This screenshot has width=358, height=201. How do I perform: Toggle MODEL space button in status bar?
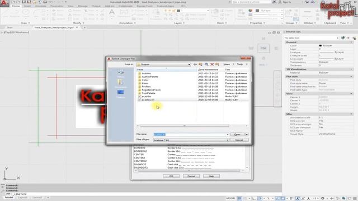click(x=231, y=199)
